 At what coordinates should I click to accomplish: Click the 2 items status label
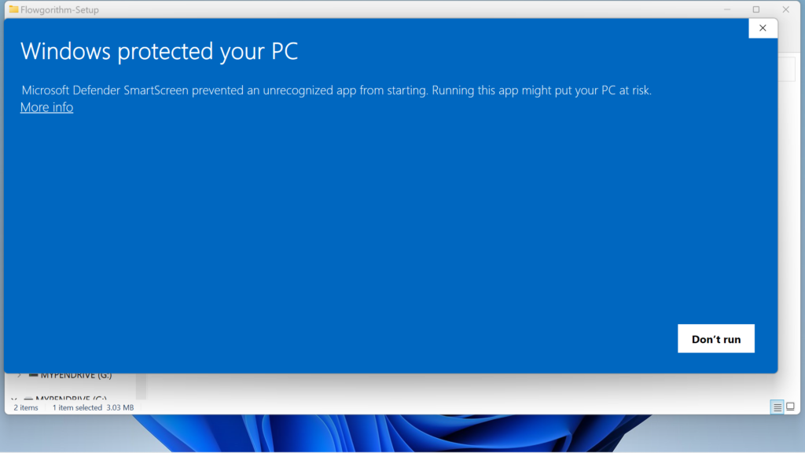(26, 407)
